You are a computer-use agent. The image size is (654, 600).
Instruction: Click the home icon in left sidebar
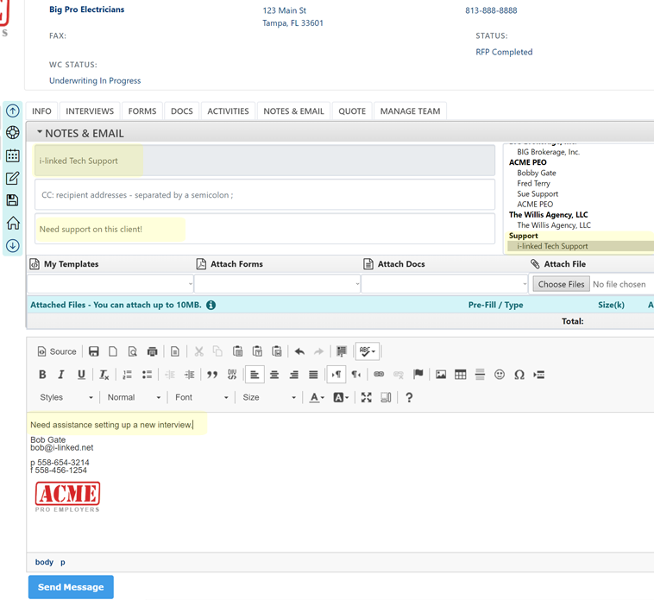(13, 224)
